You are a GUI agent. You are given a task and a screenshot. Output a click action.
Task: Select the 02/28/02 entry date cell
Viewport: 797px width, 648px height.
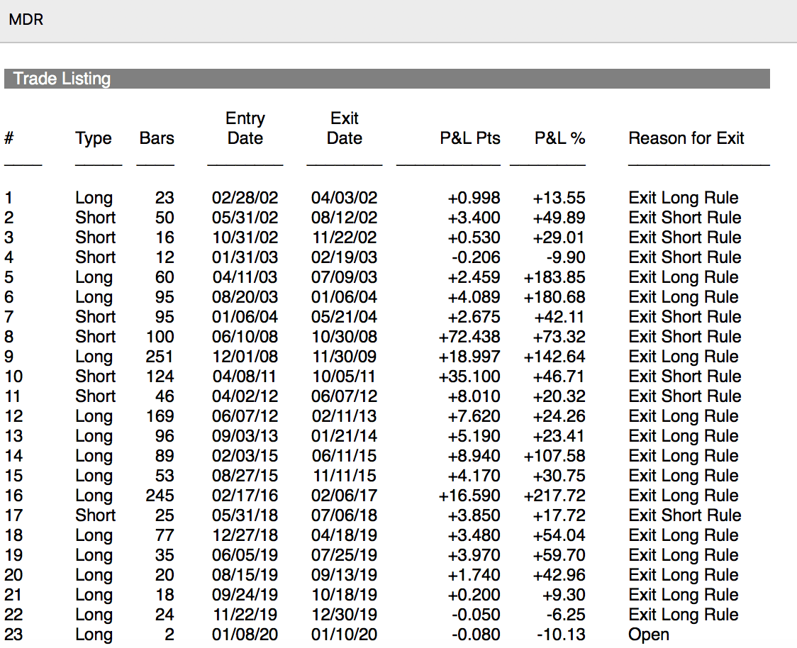tap(245, 198)
